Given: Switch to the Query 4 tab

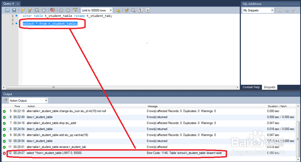Looking at the screenshot, I should 9,4.
